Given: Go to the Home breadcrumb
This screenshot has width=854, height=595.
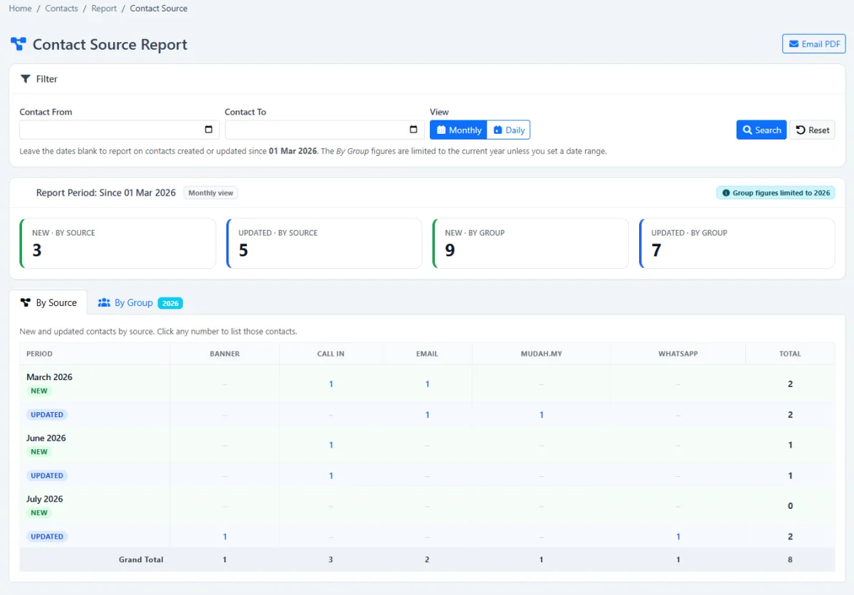Looking at the screenshot, I should 20,9.
